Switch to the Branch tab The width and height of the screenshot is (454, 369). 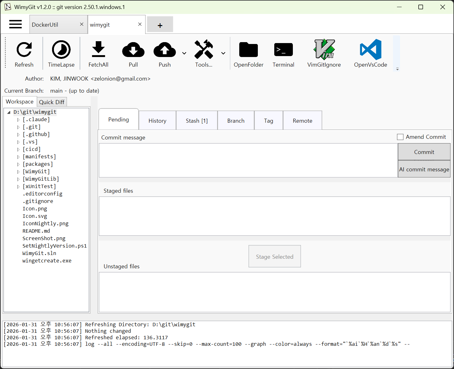coord(236,121)
